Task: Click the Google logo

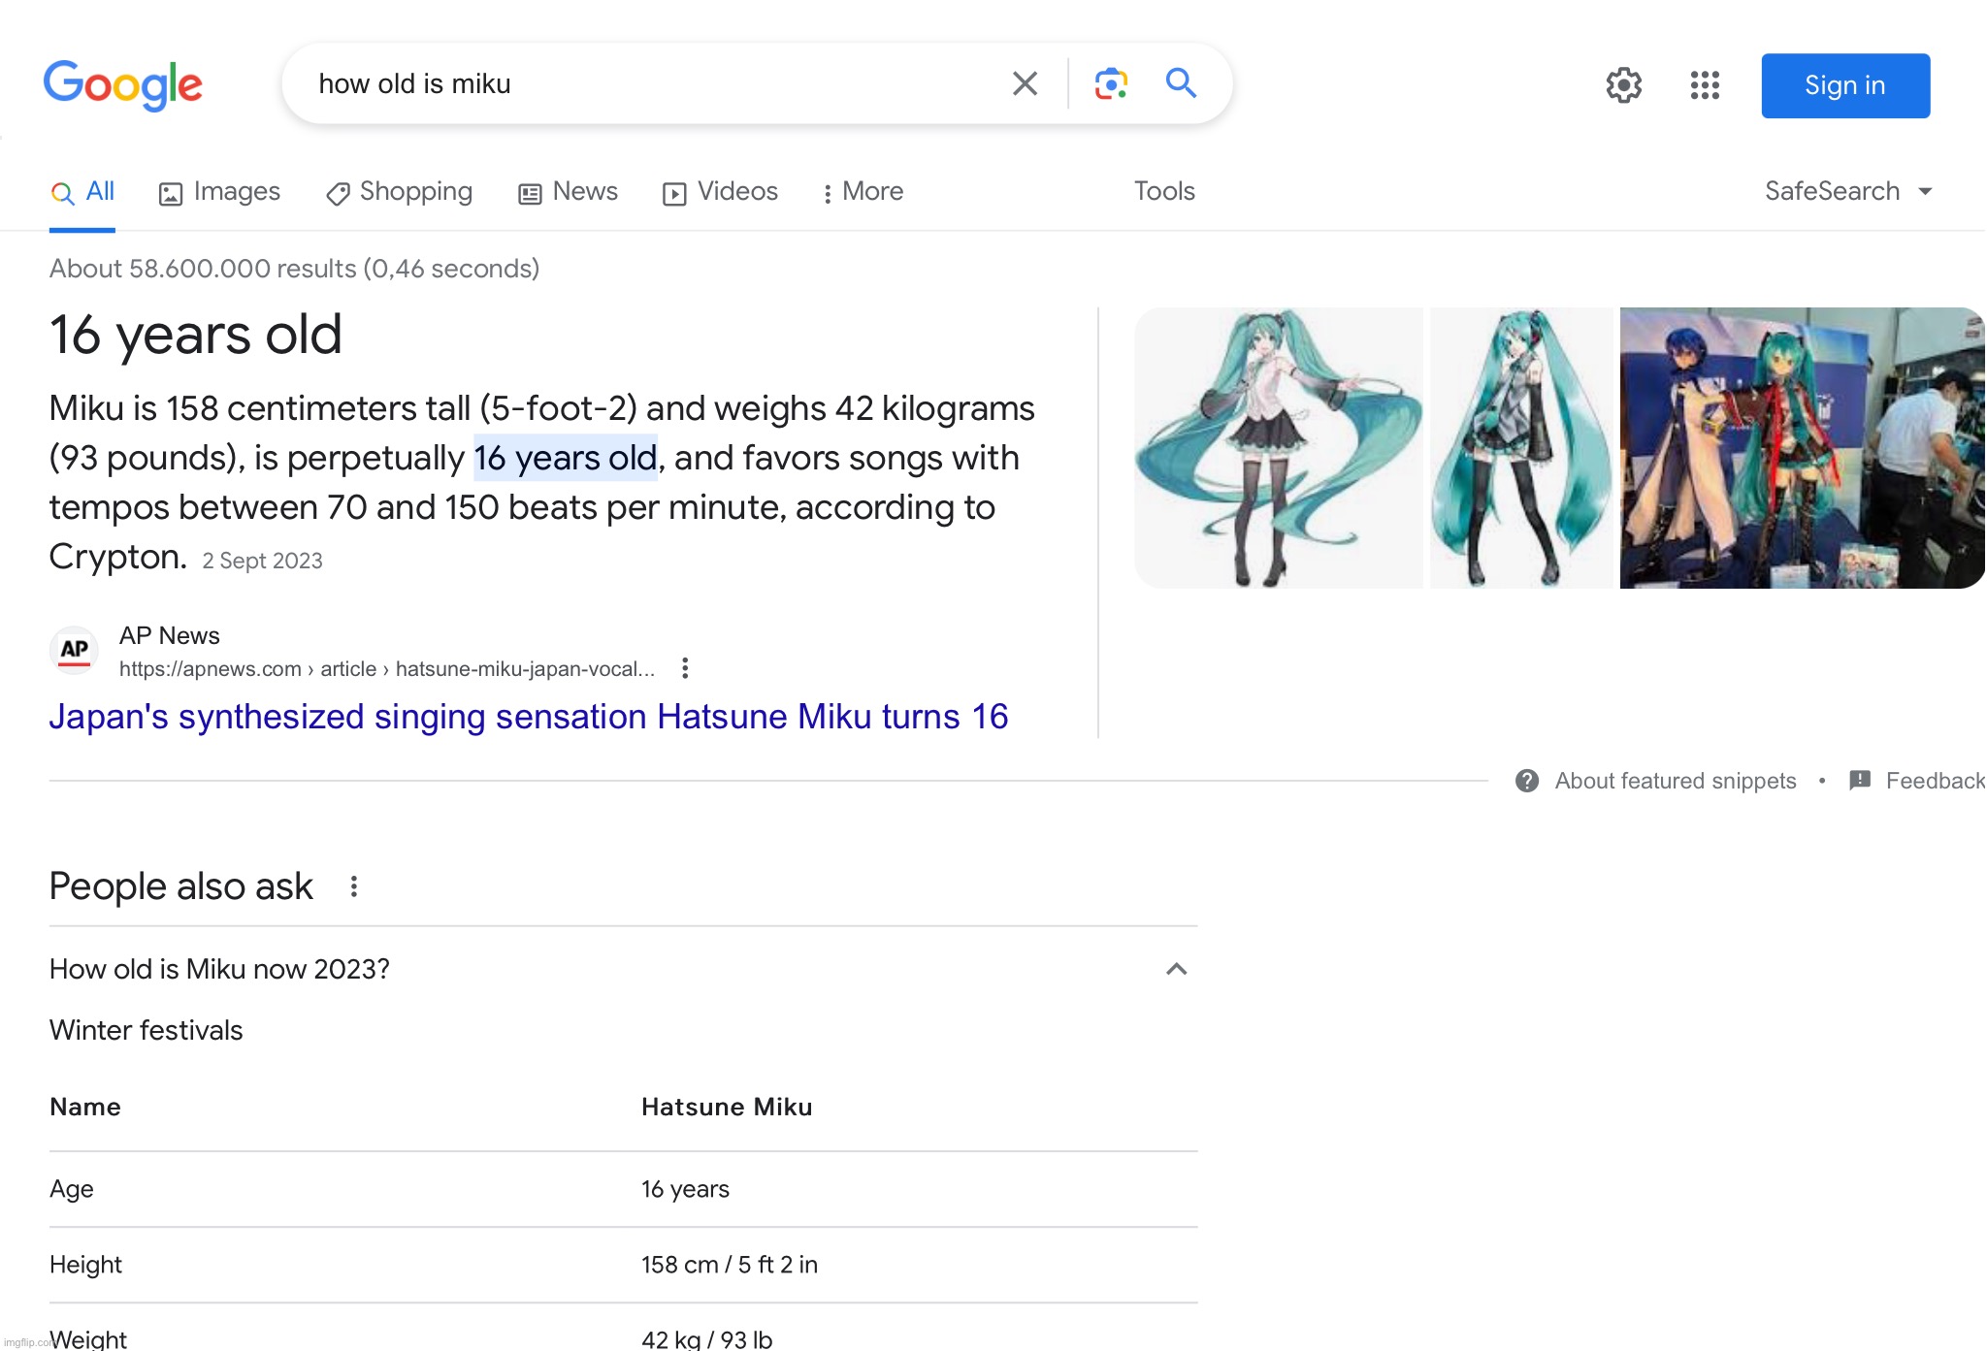Action: [x=123, y=85]
